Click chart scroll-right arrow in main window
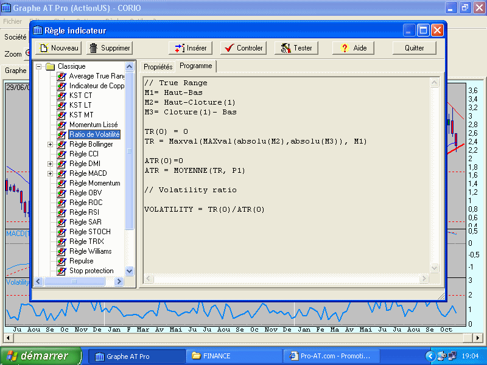The height and width of the screenshot is (365, 487). (478, 338)
